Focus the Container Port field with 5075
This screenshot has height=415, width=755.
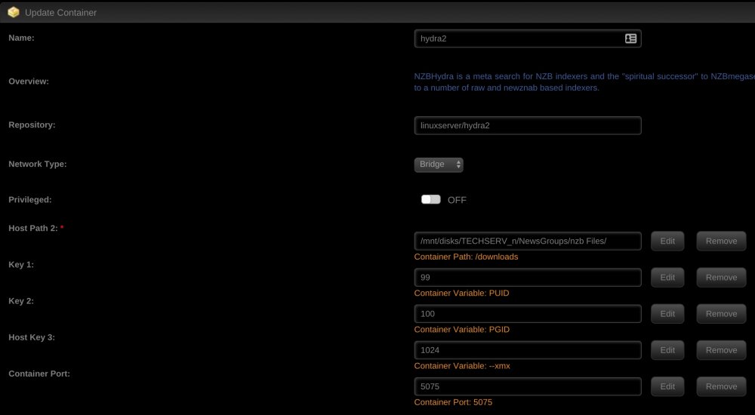click(527, 386)
